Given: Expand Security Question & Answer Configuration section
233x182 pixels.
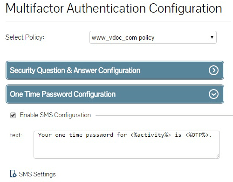Looking at the screenshot, I should 115,70.
